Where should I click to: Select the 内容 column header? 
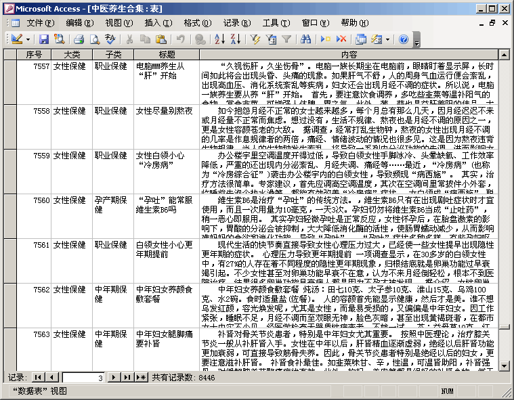349,55
